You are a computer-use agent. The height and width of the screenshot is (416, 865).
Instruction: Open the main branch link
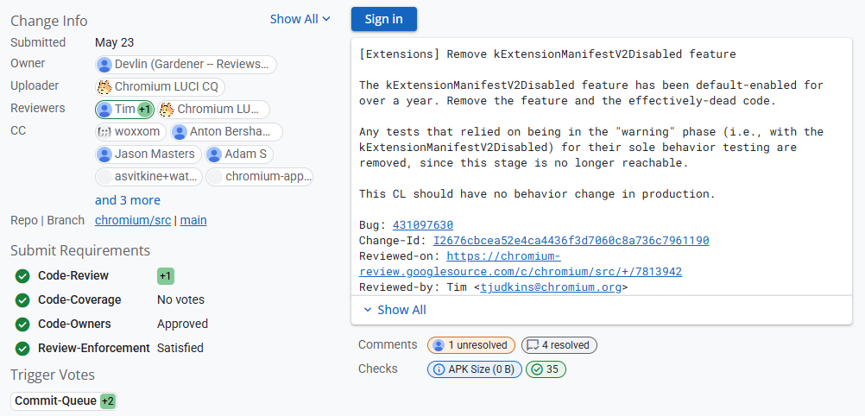point(193,221)
